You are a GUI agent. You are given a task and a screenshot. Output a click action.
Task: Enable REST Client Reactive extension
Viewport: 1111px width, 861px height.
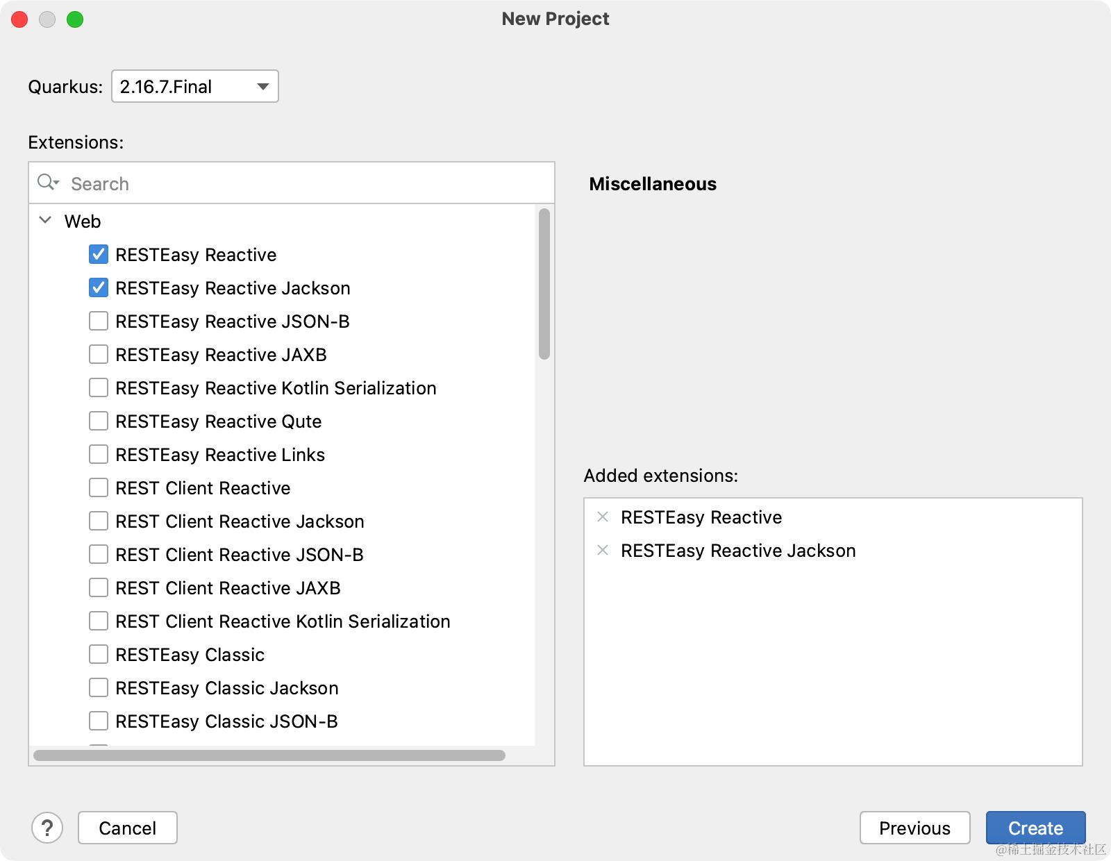coord(99,488)
